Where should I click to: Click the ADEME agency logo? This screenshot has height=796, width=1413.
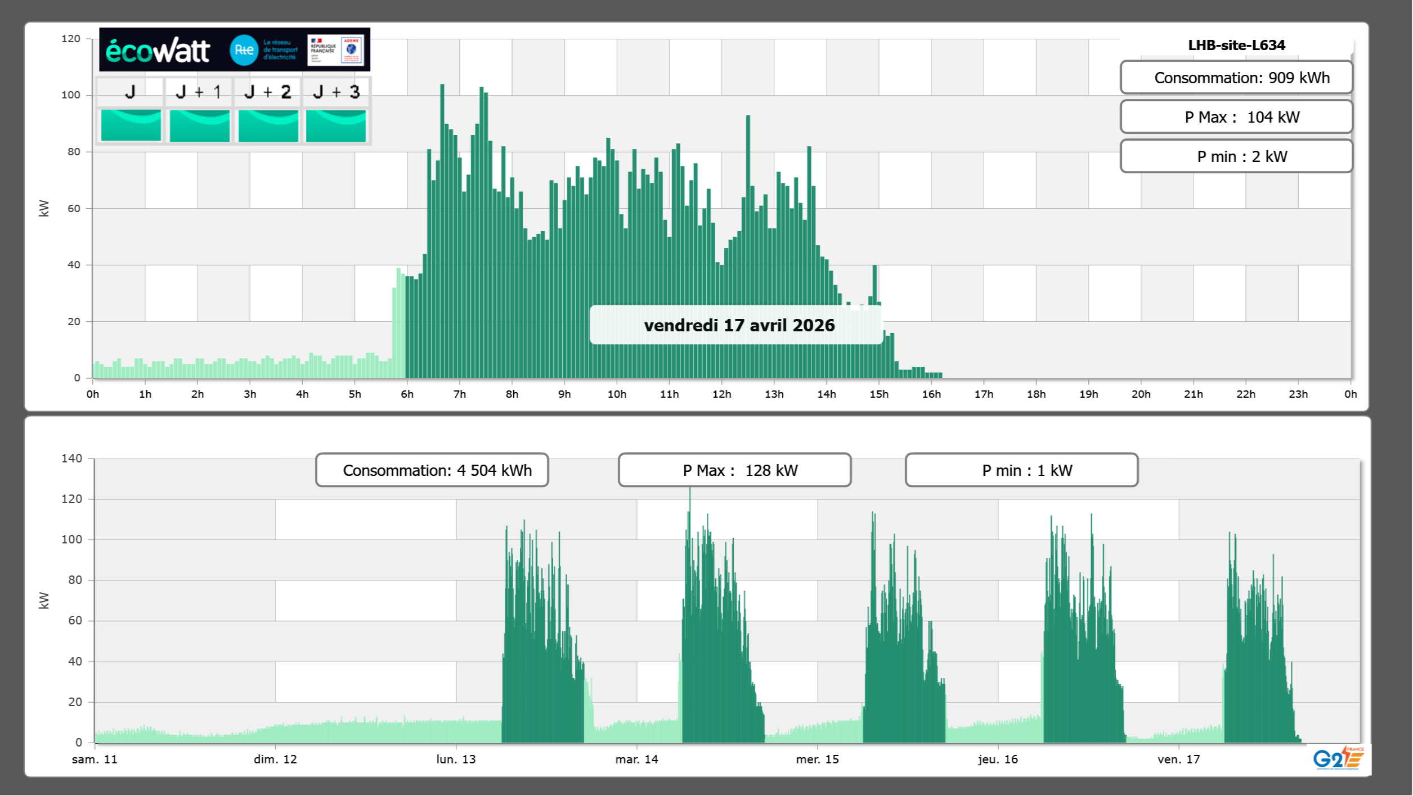(352, 50)
